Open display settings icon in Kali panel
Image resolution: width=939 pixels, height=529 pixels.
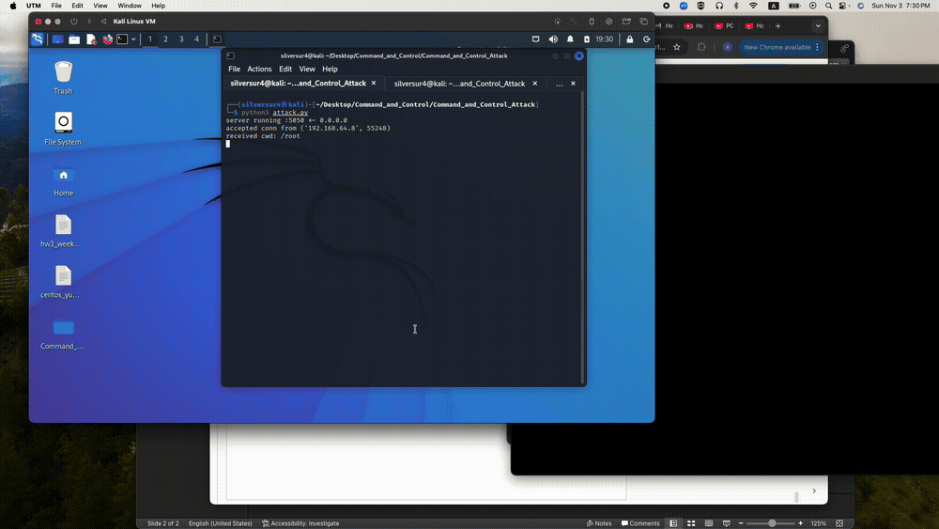coord(536,39)
